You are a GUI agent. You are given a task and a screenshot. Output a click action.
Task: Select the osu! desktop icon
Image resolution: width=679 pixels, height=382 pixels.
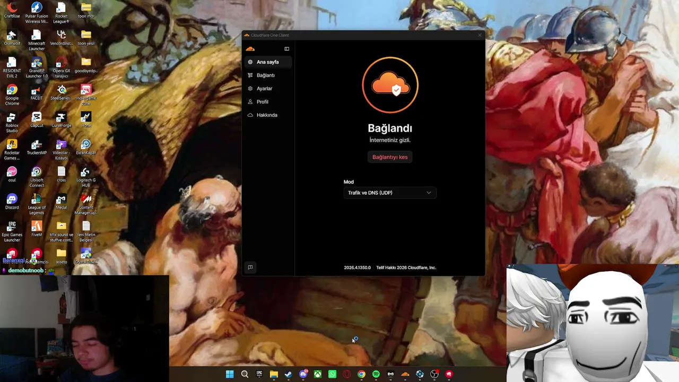12,175
